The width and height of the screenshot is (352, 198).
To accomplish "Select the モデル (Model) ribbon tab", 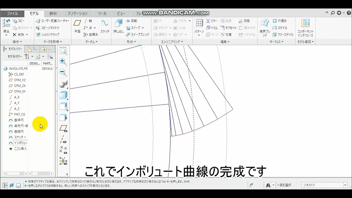I will 34,13.
